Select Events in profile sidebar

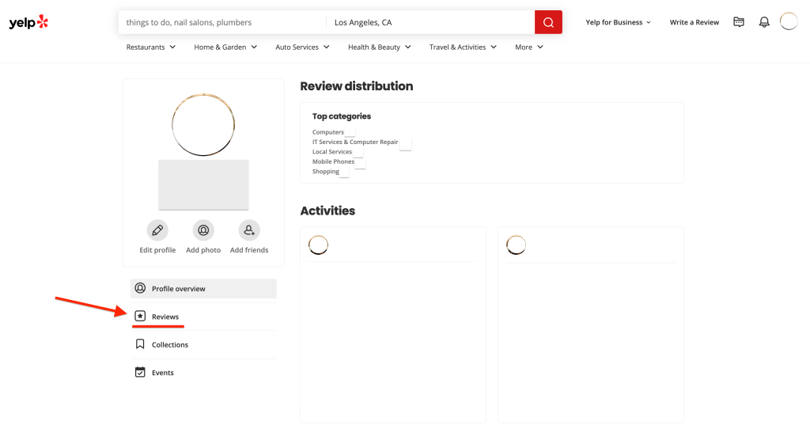[x=162, y=372]
